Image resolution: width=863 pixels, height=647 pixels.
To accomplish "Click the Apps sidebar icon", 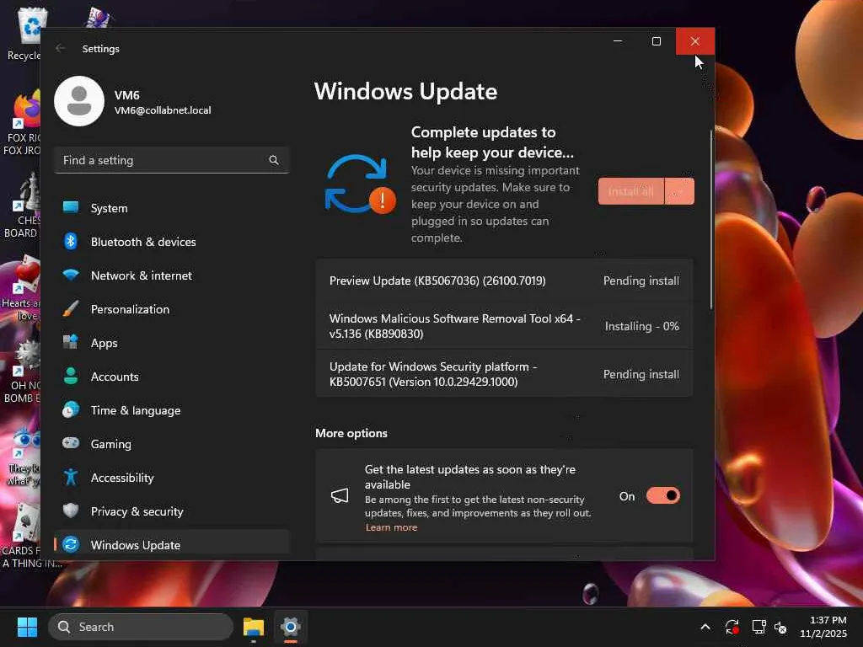I will (71, 342).
